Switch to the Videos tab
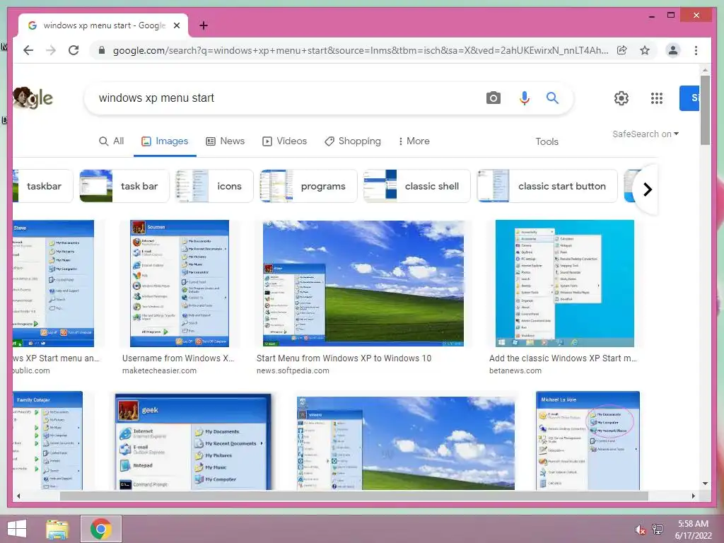Screen dimensions: 724x543 284,141
